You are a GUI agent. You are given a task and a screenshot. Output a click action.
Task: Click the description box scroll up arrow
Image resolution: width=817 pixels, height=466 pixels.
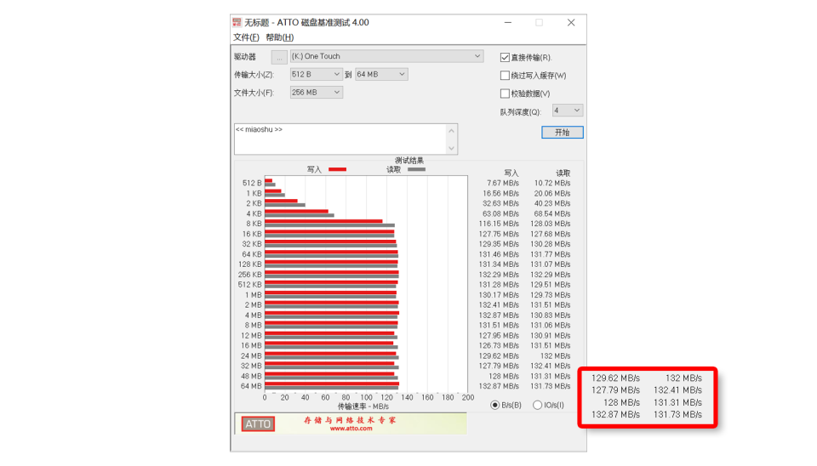tap(451, 131)
